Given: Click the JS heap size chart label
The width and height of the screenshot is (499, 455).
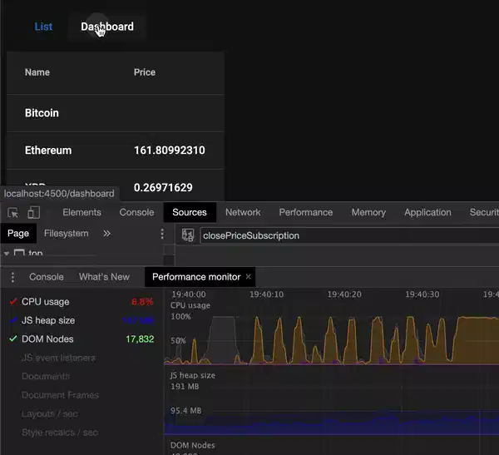Looking at the screenshot, I should [193, 375].
